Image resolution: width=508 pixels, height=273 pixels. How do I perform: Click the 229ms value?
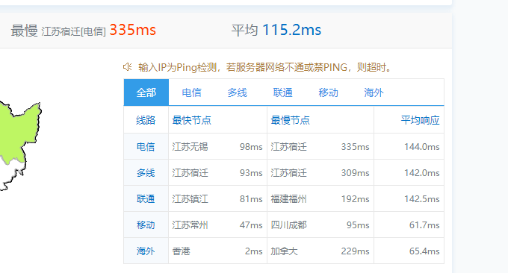(x=355, y=251)
